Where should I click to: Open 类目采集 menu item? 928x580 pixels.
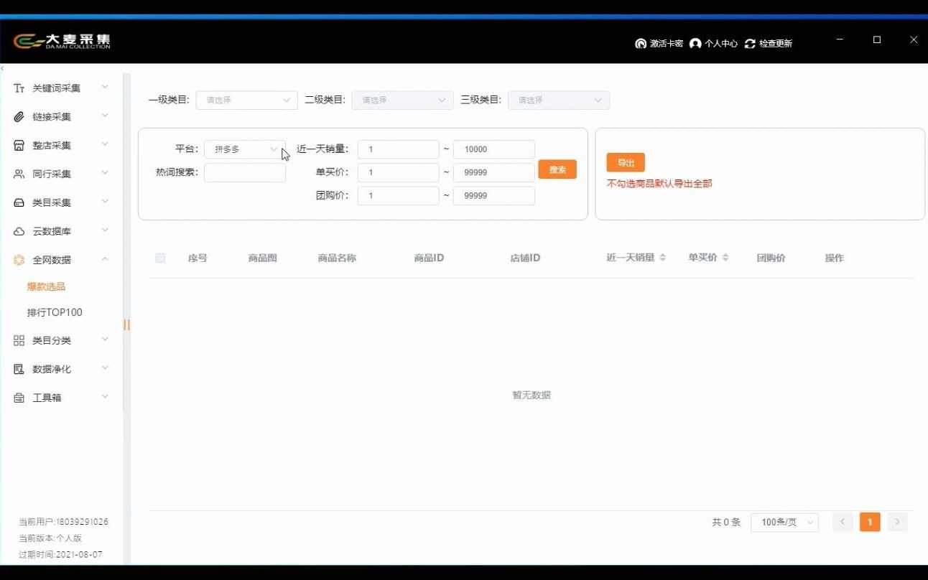click(52, 203)
